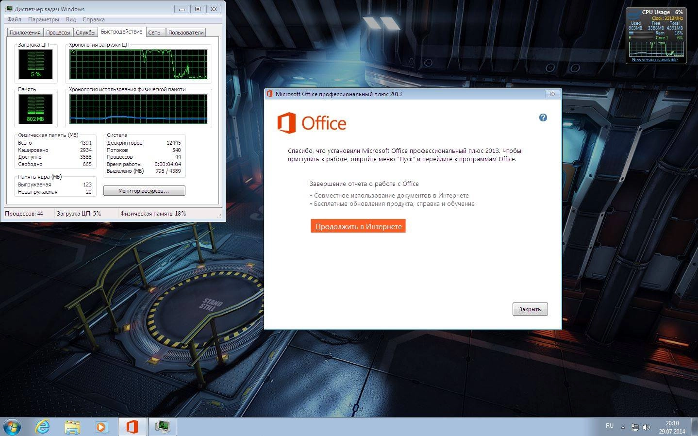This screenshot has width=698, height=436.
Task: Click the Выделено (МБ) 798 / 4389 row
Action: 144,171
